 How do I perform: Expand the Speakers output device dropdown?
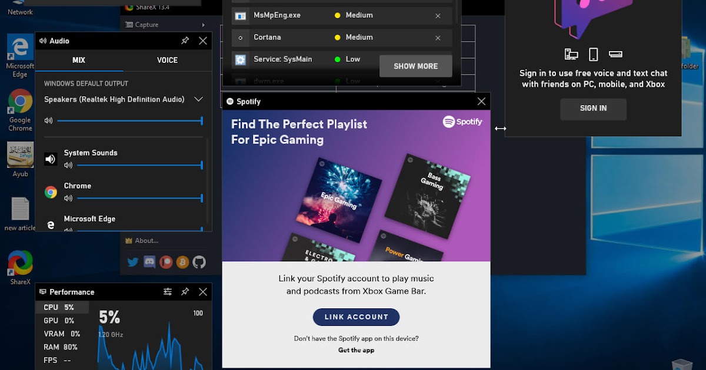tap(198, 99)
